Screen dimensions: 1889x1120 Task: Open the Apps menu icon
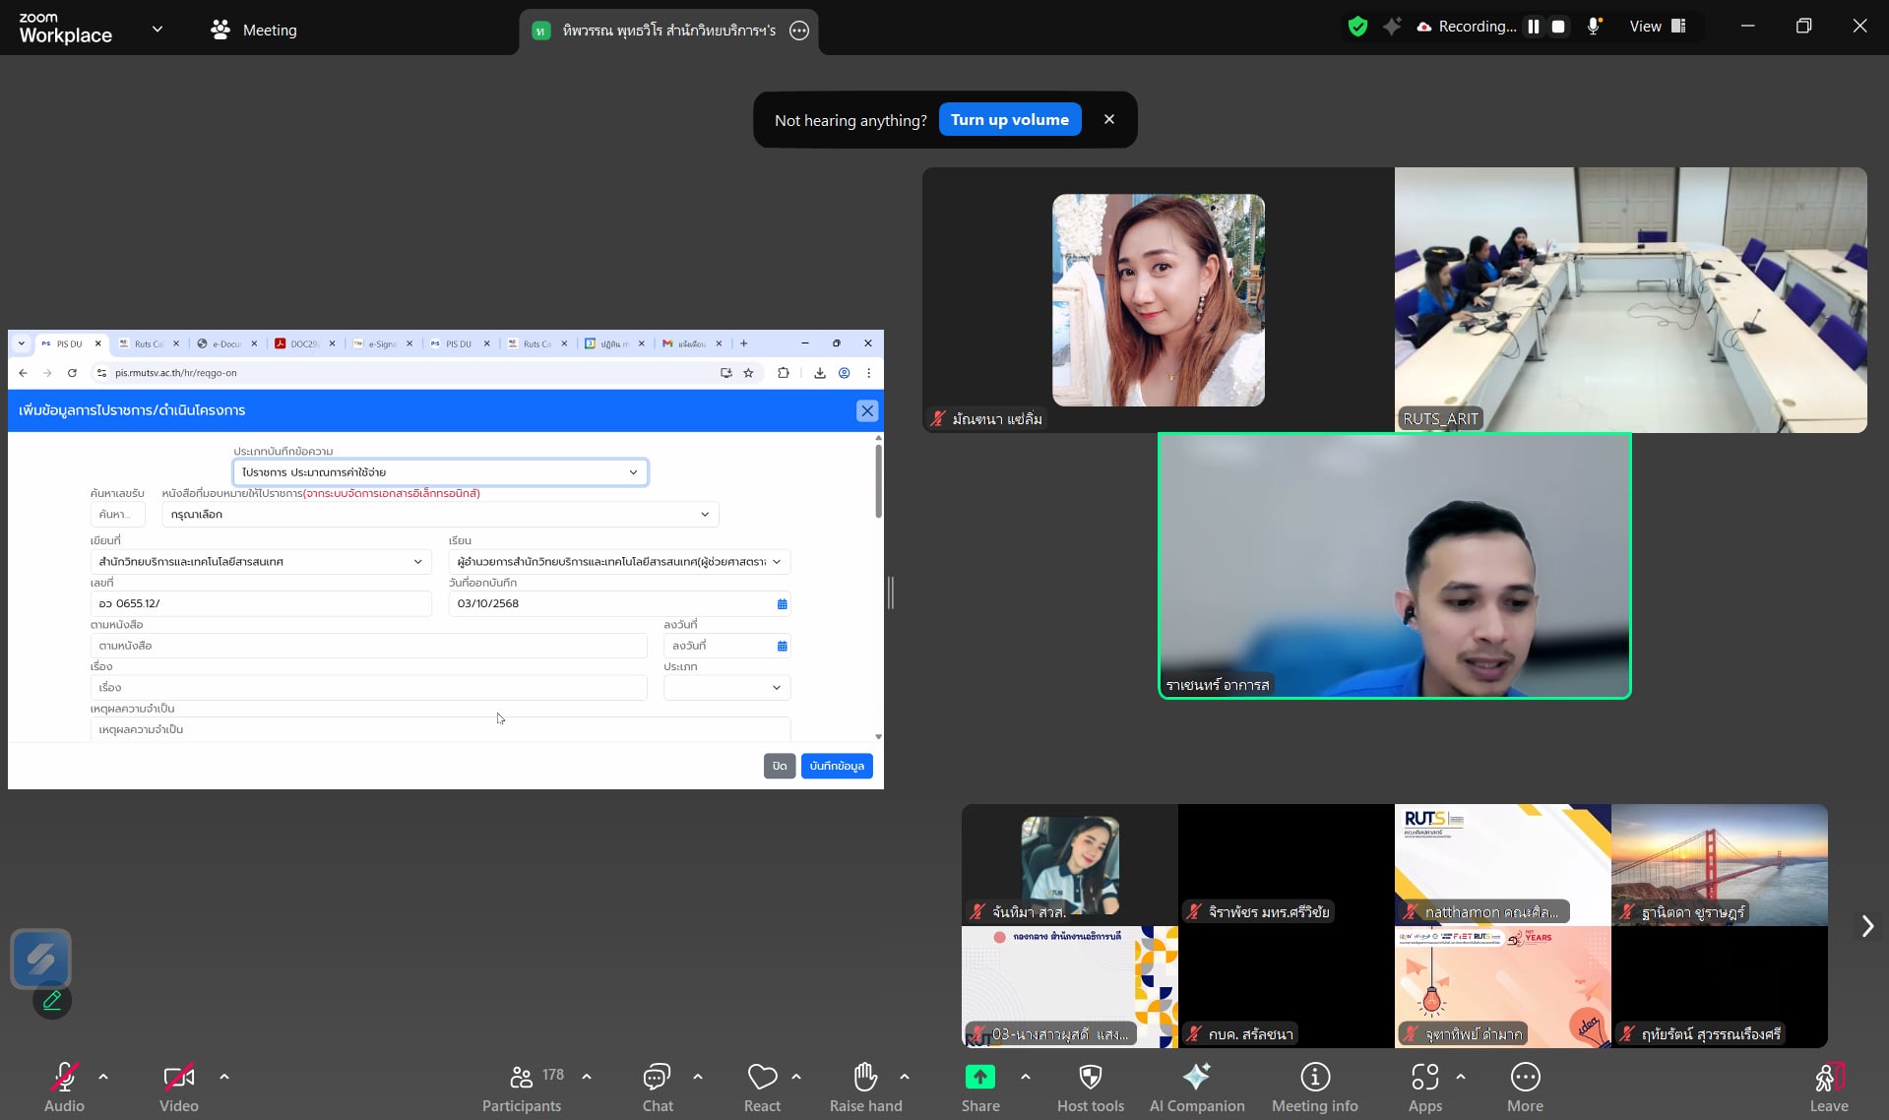(1424, 1088)
